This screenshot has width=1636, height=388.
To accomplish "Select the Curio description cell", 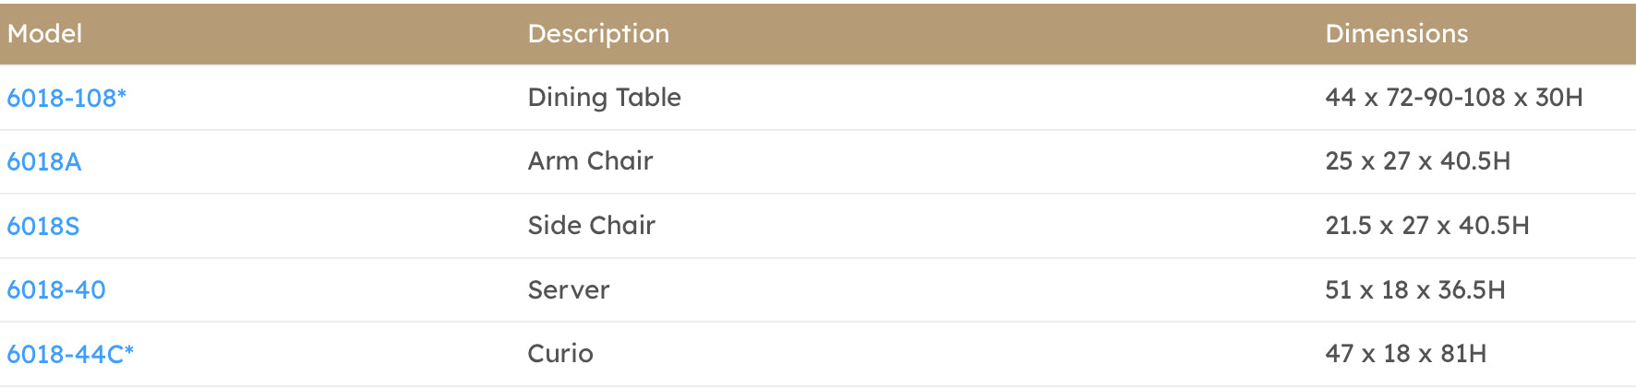I will [x=559, y=354].
